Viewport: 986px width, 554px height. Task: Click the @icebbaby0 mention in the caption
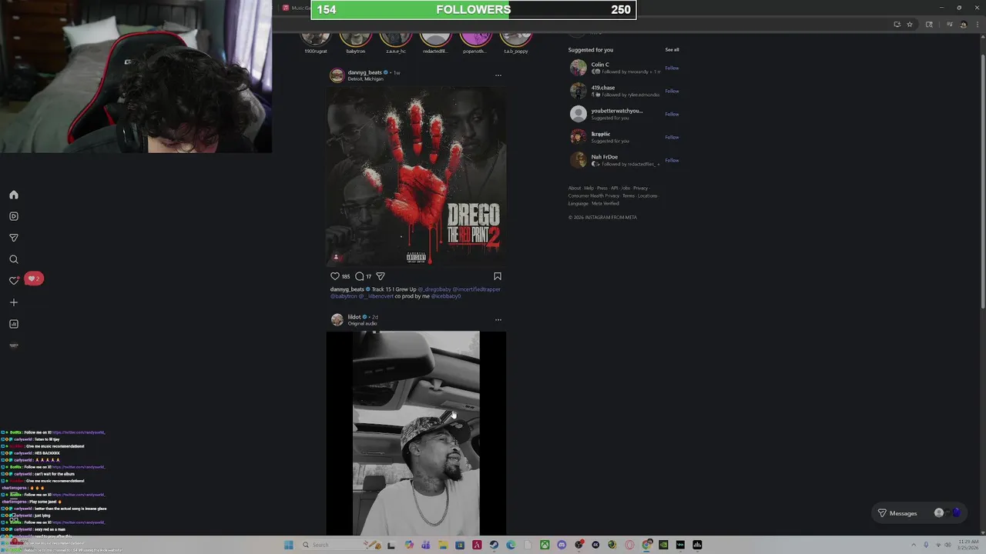point(445,296)
